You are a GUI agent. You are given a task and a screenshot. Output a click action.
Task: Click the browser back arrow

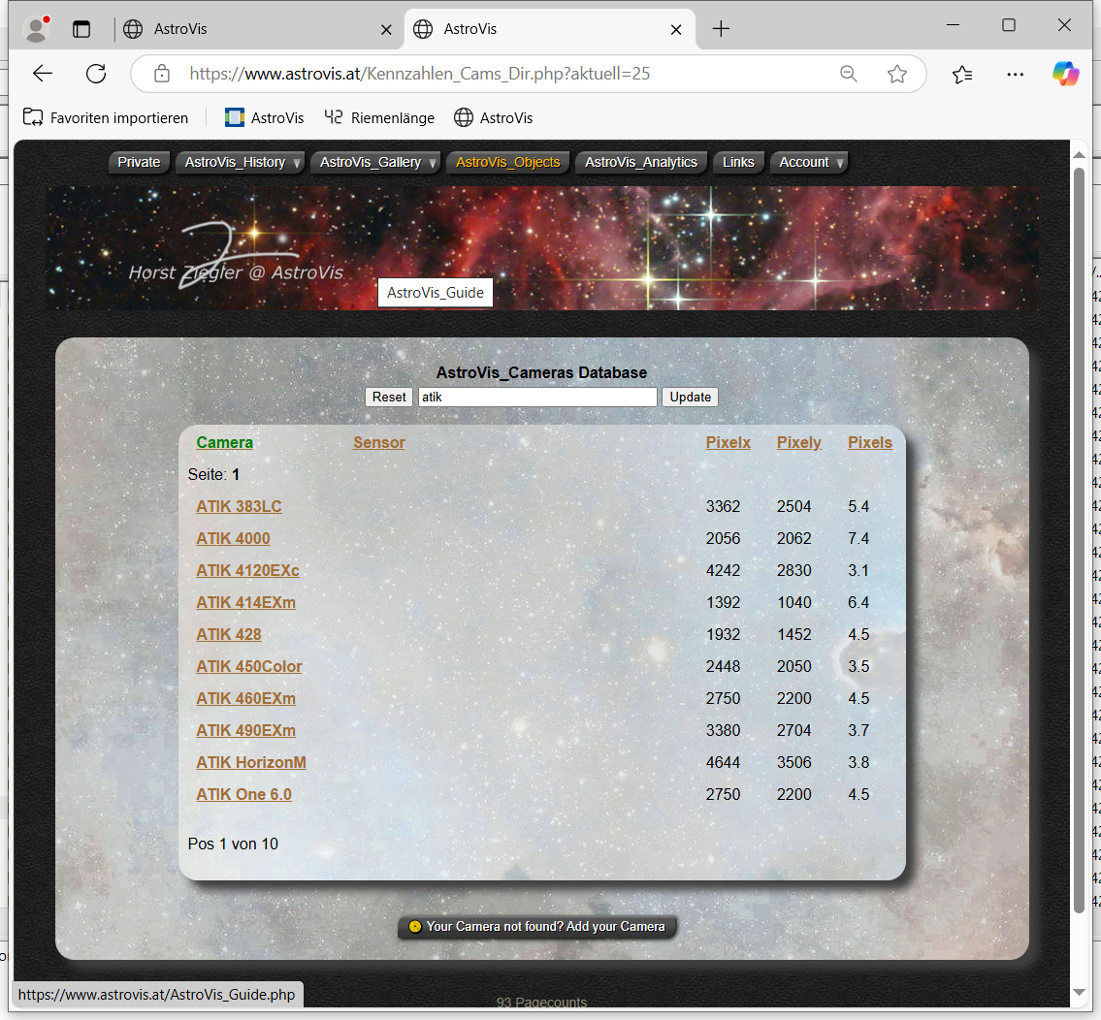pyautogui.click(x=43, y=74)
